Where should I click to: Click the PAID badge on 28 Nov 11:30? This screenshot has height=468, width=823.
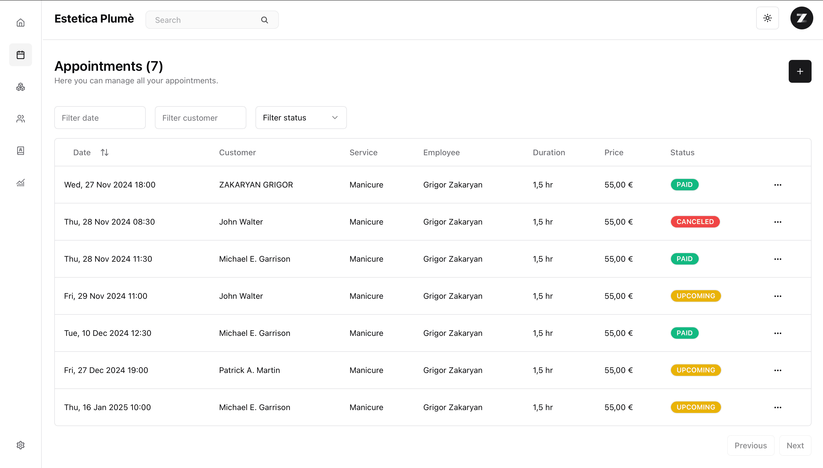pos(685,259)
